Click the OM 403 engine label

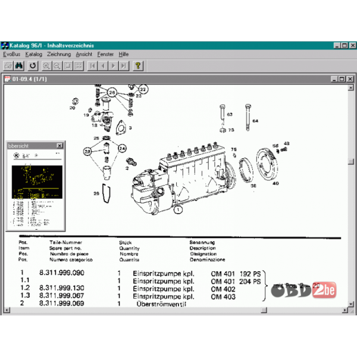point(223,297)
